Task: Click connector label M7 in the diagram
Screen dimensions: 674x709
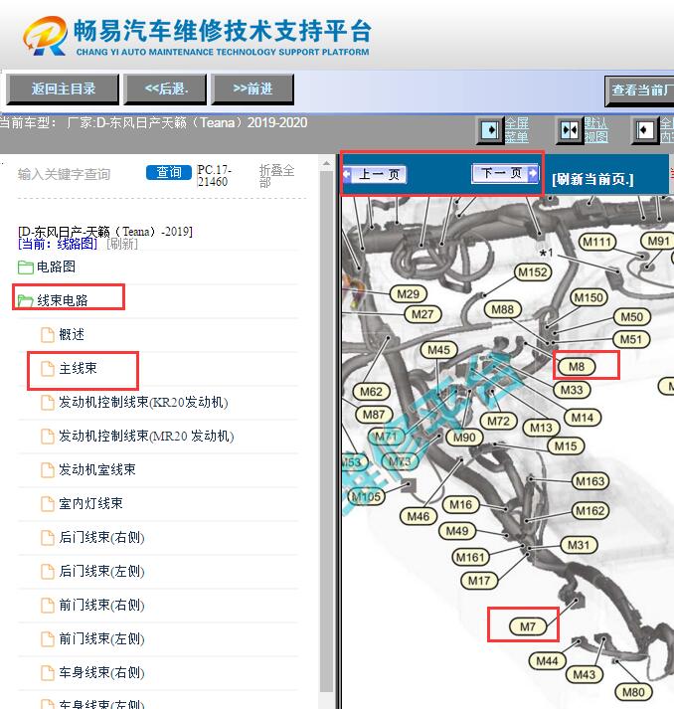Action: [528, 626]
